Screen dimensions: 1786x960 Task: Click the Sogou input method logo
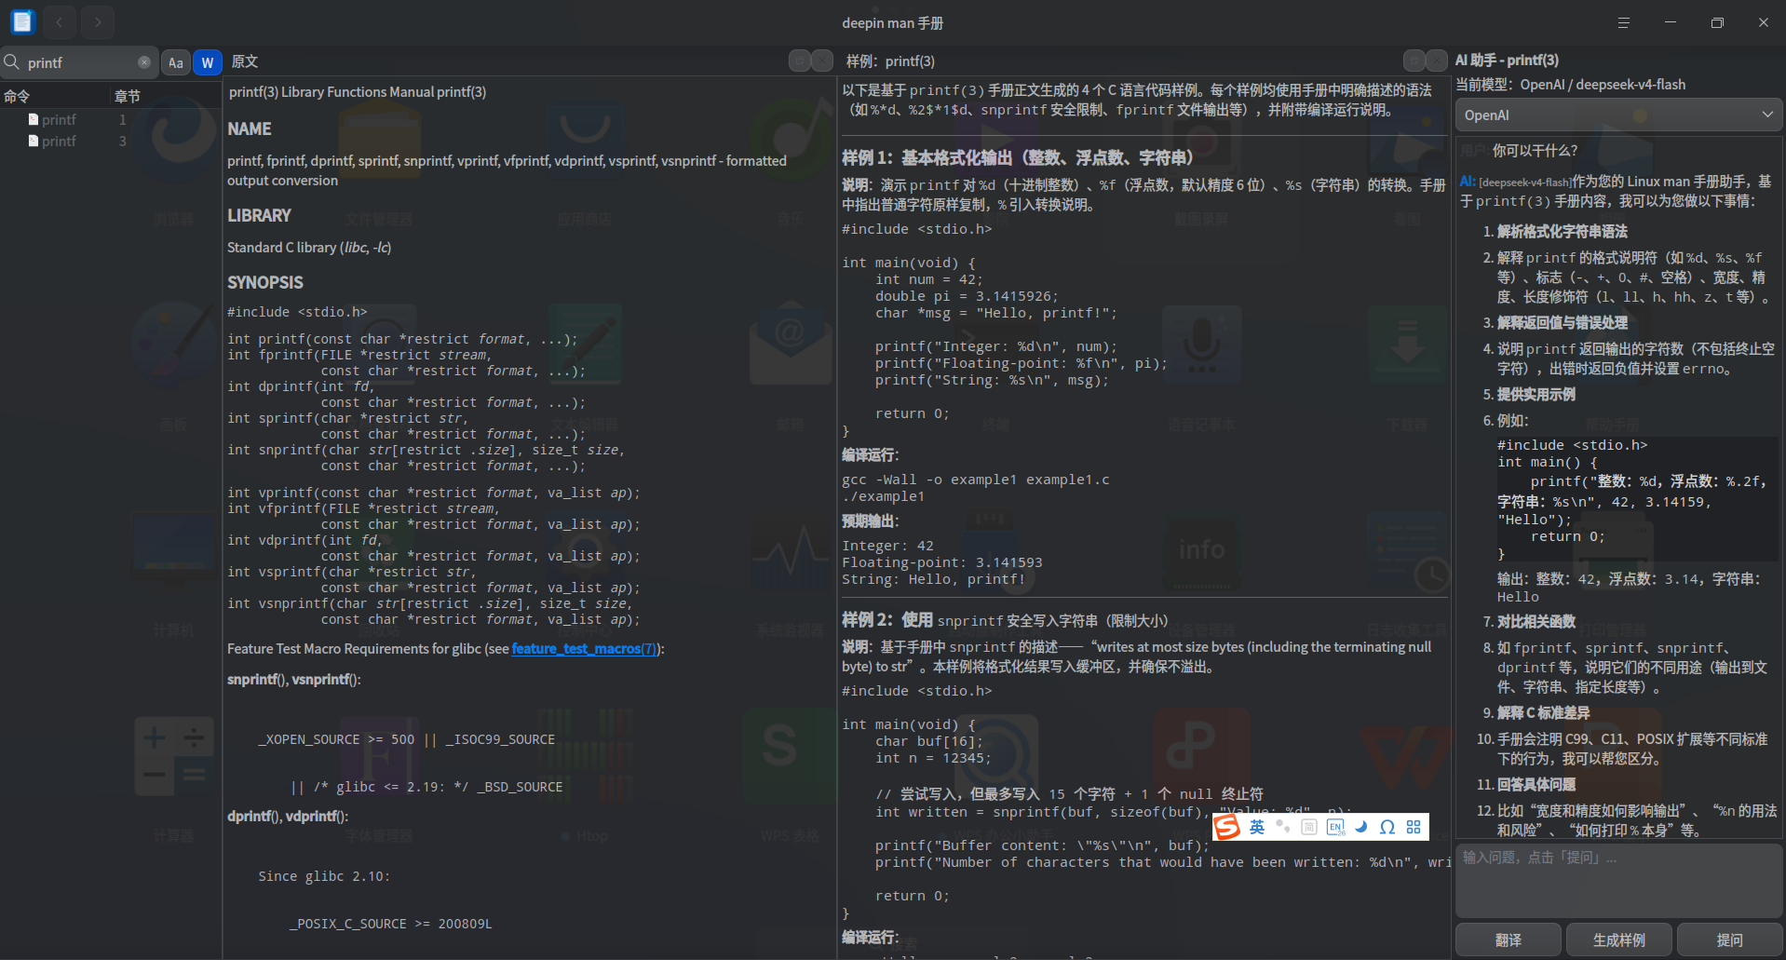[x=1227, y=827]
